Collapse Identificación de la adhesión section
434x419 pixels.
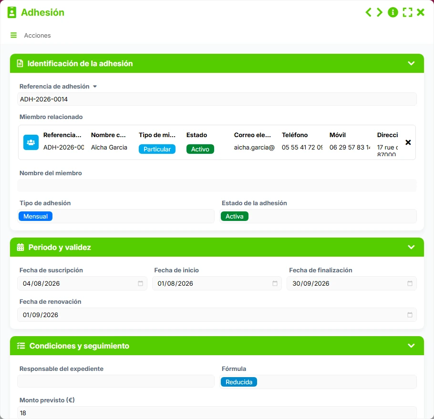[x=411, y=63]
